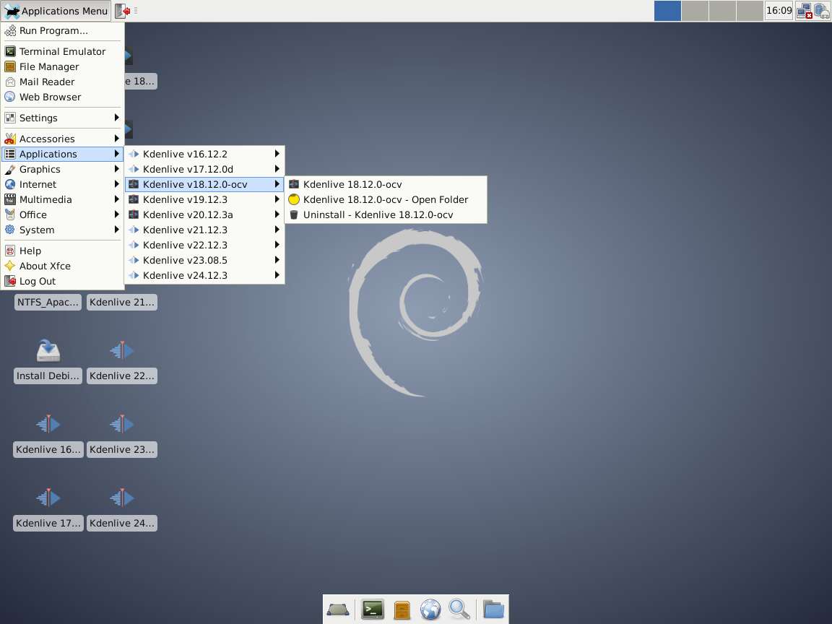Viewport: 832px width, 624px height.
Task: Launch Terminal Emulator from the menu
Action: tap(62, 51)
